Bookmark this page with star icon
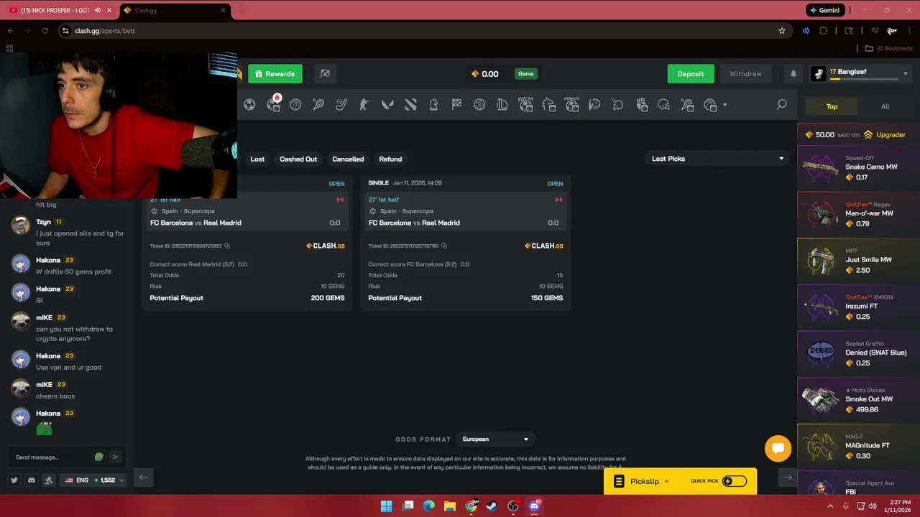 [782, 31]
